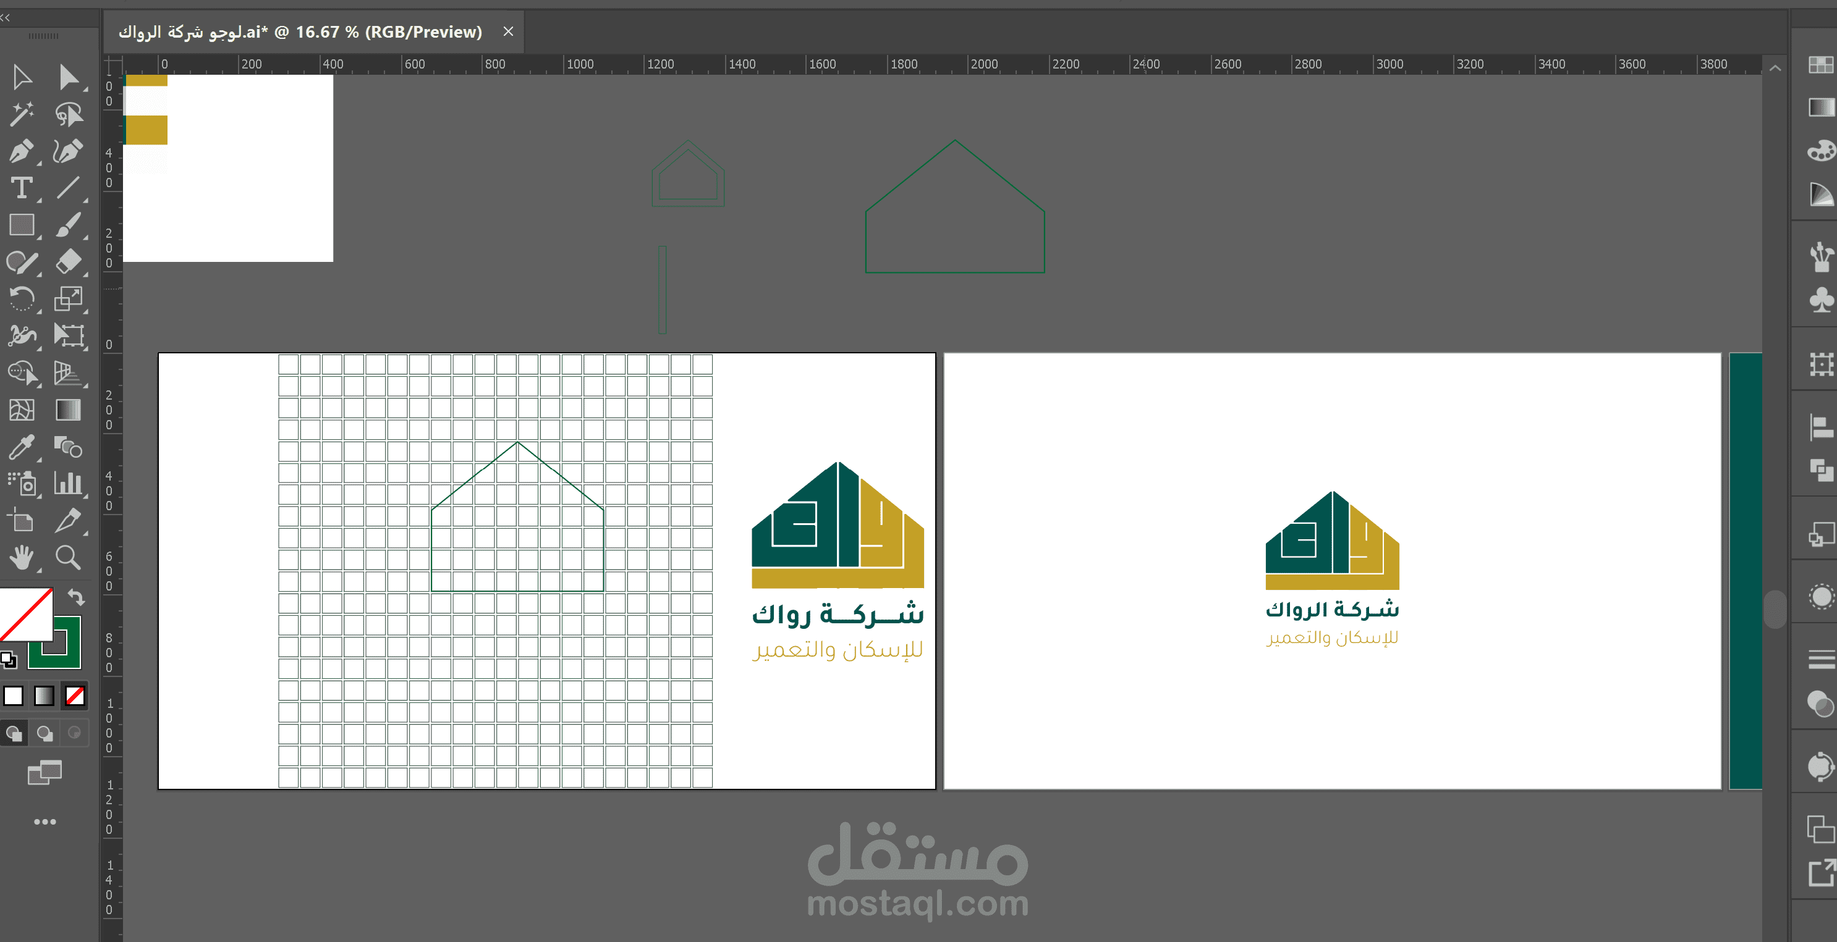Enable Draw Normal mode
Image resolution: width=1837 pixels, height=942 pixels.
click(14, 733)
